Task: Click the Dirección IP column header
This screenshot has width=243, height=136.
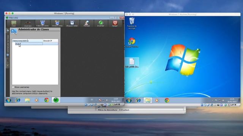Action: tap(50, 41)
